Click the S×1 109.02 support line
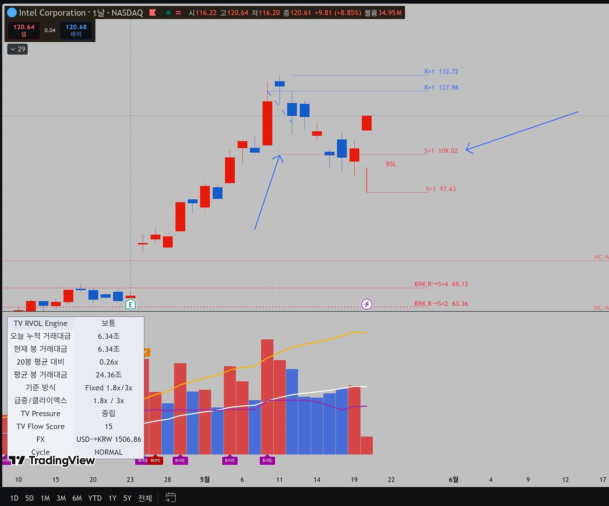The width and height of the screenshot is (609, 506). coord(354,155)
